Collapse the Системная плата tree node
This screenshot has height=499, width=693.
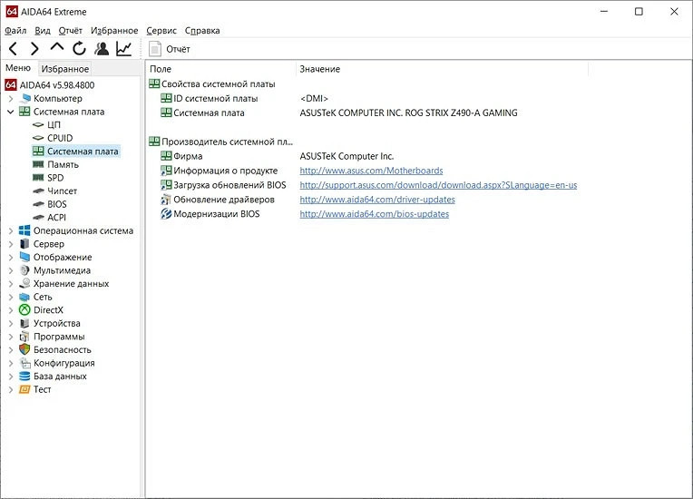(10, 112)
